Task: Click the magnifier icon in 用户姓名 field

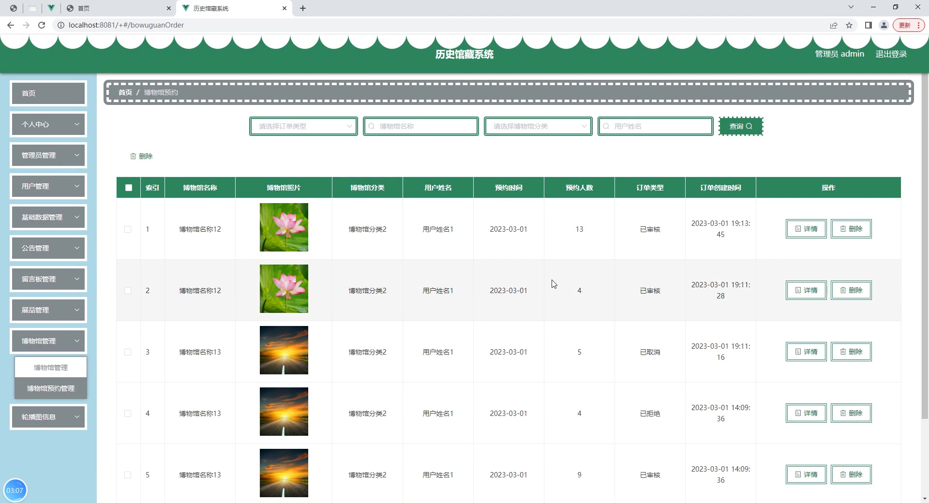Action: (606, 126)
